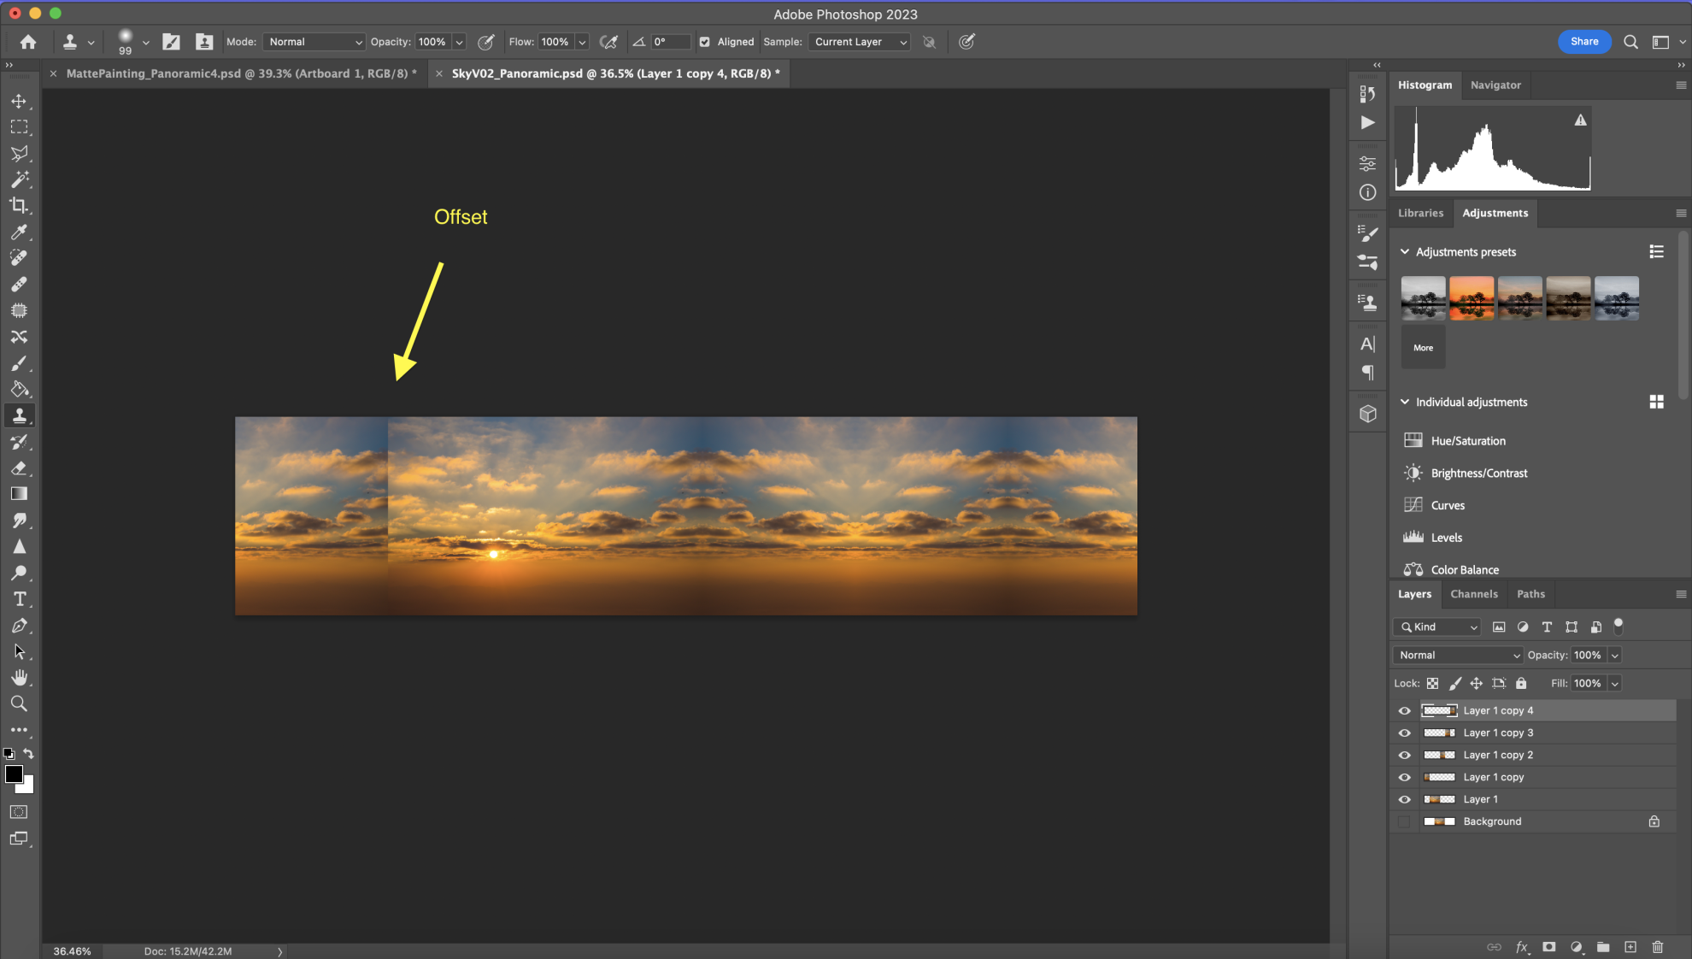Image resolution: width=1692 pixels, height=959 pixels.
Task: Click the Share button
Action: [x=1584, y=41]
